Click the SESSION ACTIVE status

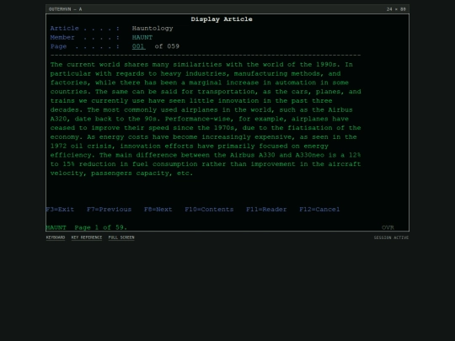tap(391, 237)
